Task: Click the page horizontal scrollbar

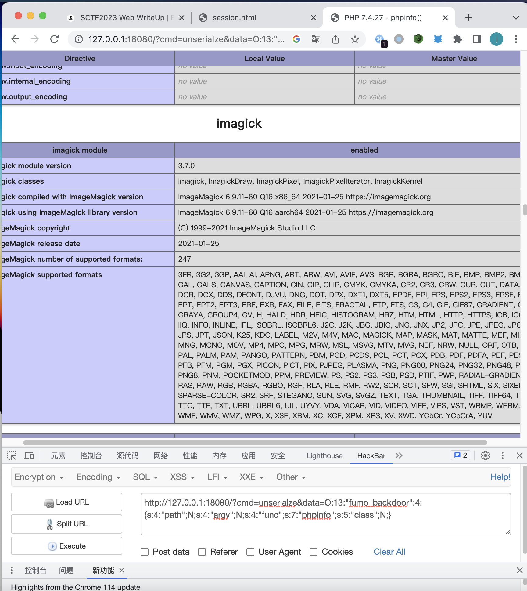Action: click(x=255, y=443)
